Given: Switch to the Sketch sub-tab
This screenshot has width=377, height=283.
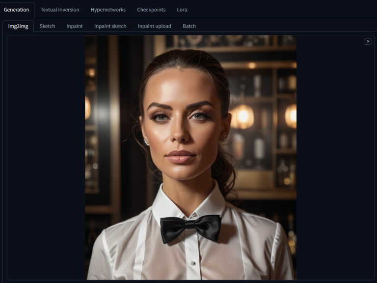Looking at the screenshot, I should tap(47, 26).
